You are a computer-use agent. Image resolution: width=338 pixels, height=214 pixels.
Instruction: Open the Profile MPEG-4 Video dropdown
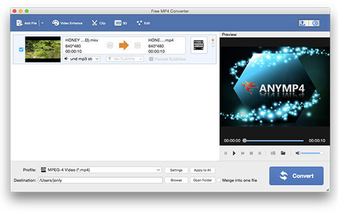(100, 170)
